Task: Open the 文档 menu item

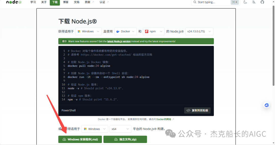Action: click(76, 2)
